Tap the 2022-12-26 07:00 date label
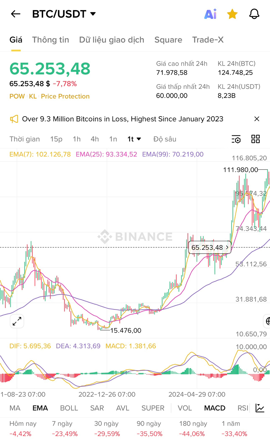Viewport: 270px width, 440px height. [107, 394]
